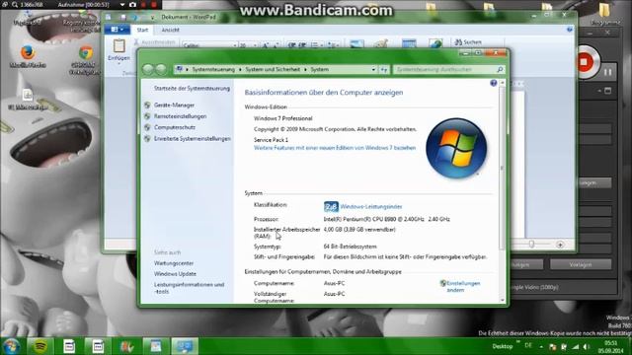Viewport: 632px width, 355px height.
Task: Click the Desktop toolbar label on taskbar
Action: coord(503,346)
